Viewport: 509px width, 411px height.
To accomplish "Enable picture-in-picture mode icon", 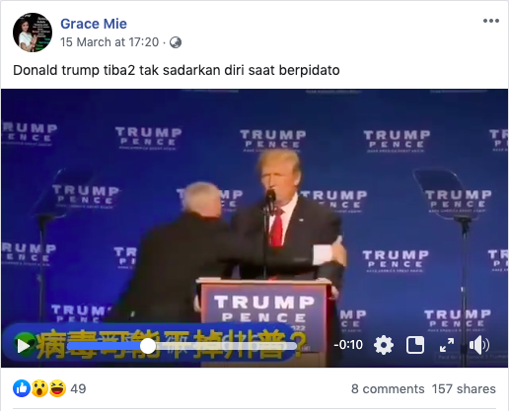I will pyautogui.click(x=415, y=345).
